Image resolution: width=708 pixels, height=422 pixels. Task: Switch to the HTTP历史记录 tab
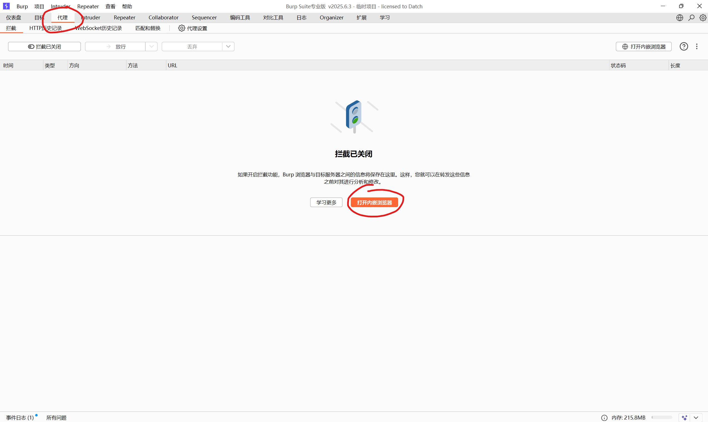click(45, 28)
